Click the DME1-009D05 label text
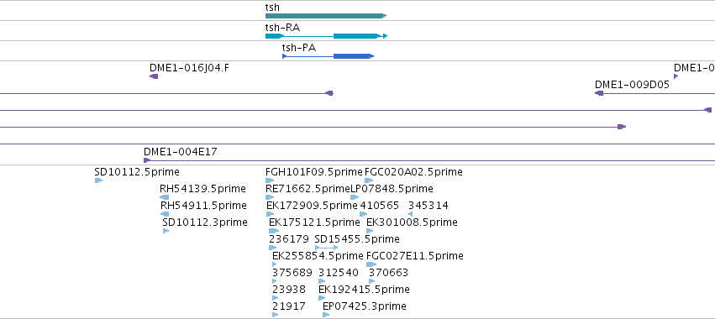Screen dimensions: 715x319 tap(632, 85)
